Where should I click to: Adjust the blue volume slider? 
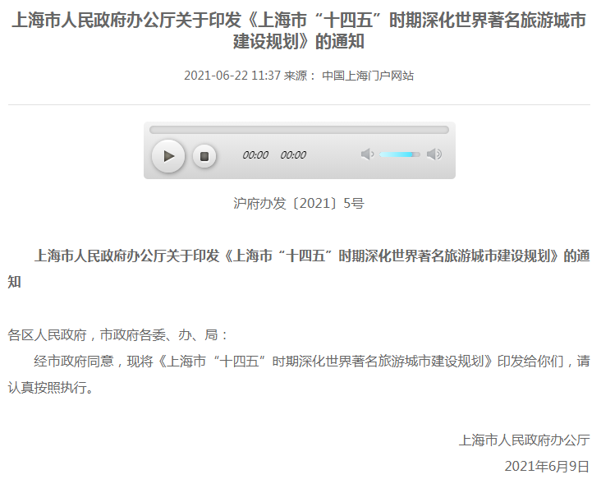coord(399,154)
